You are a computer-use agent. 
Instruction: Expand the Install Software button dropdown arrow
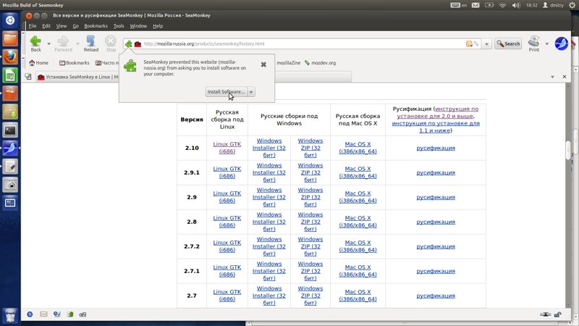pyautogui.click(x=251, y=92)
